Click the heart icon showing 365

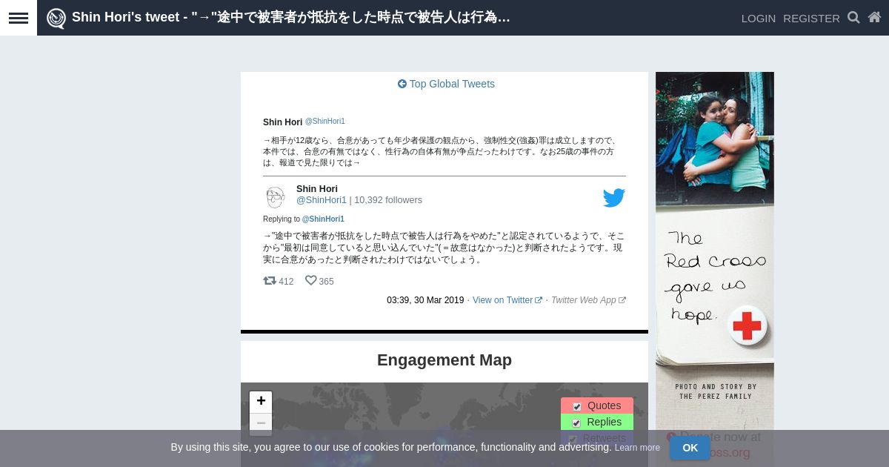coord(311,281)
